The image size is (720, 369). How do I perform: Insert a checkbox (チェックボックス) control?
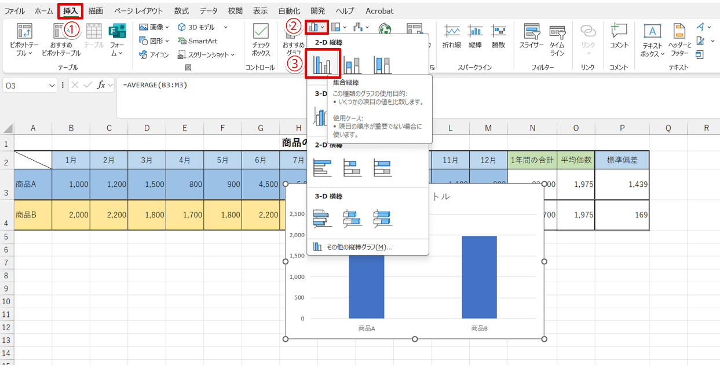261,39
